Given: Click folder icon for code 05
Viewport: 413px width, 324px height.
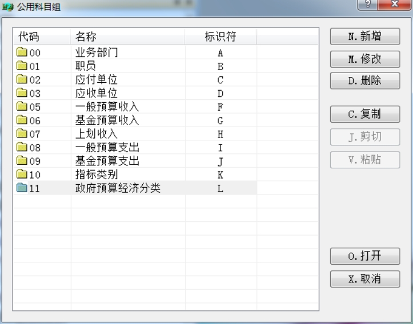Looking at the screenshot, I should [22, 107].
